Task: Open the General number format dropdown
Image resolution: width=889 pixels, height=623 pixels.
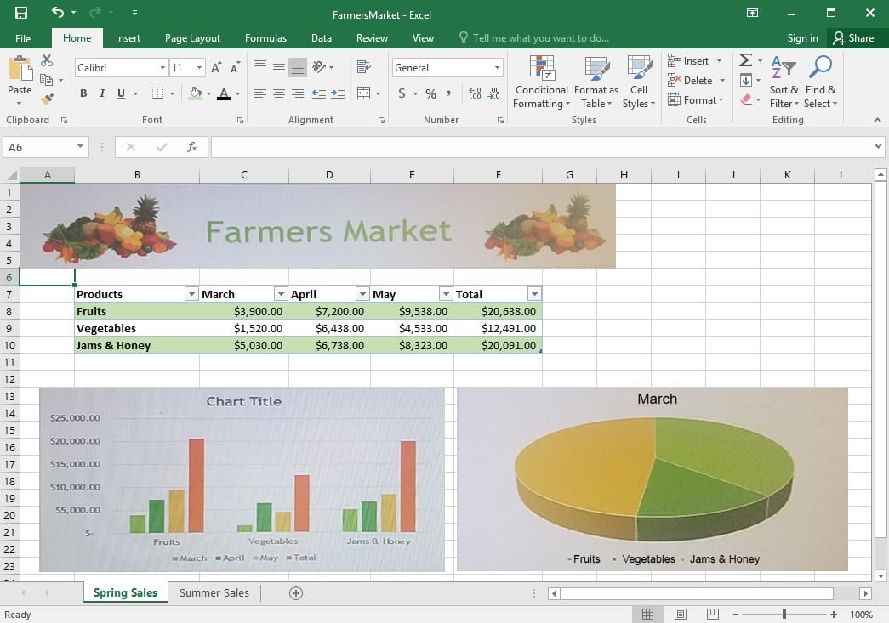Action: 498,68
